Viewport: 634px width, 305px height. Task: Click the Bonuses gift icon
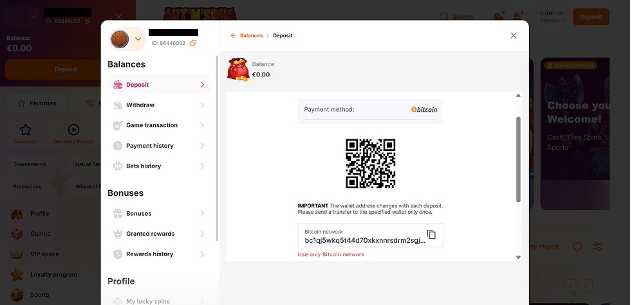118,213
